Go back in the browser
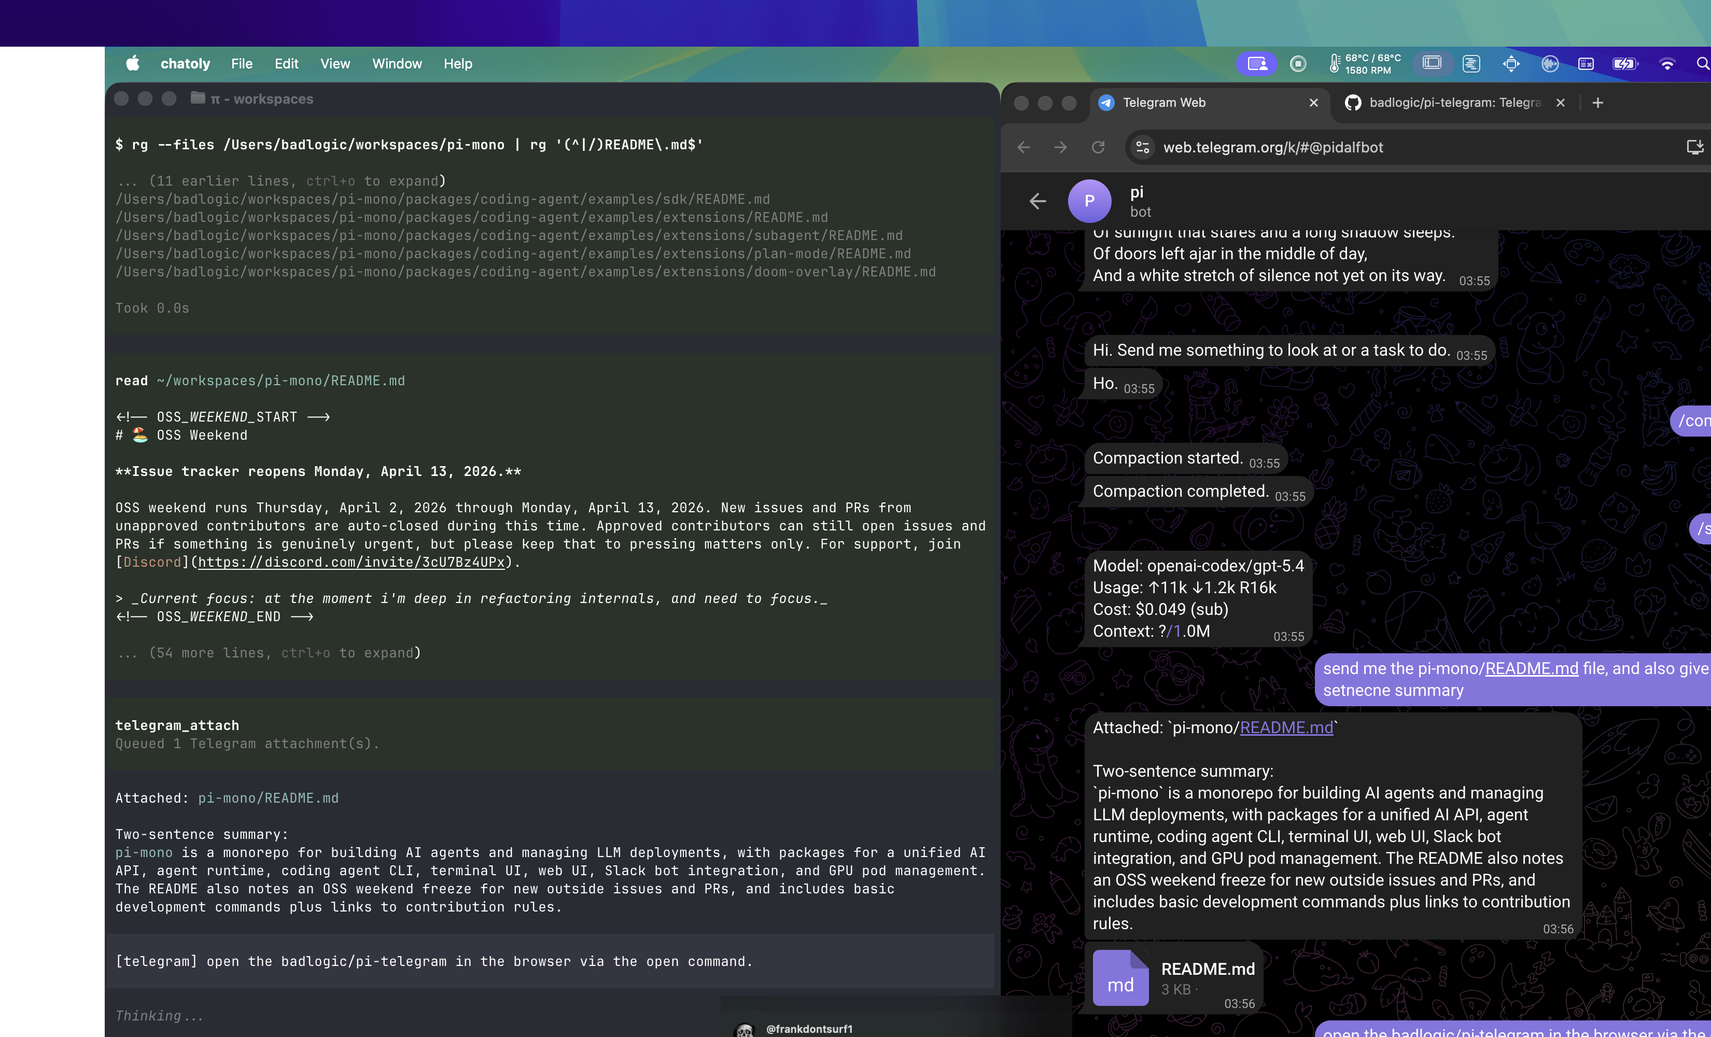This screenshot has width=1711, height=1037. point(1023,147)
